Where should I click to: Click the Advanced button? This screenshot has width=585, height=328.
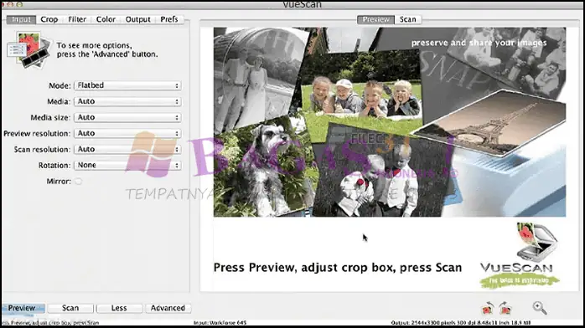coord(168,308)
